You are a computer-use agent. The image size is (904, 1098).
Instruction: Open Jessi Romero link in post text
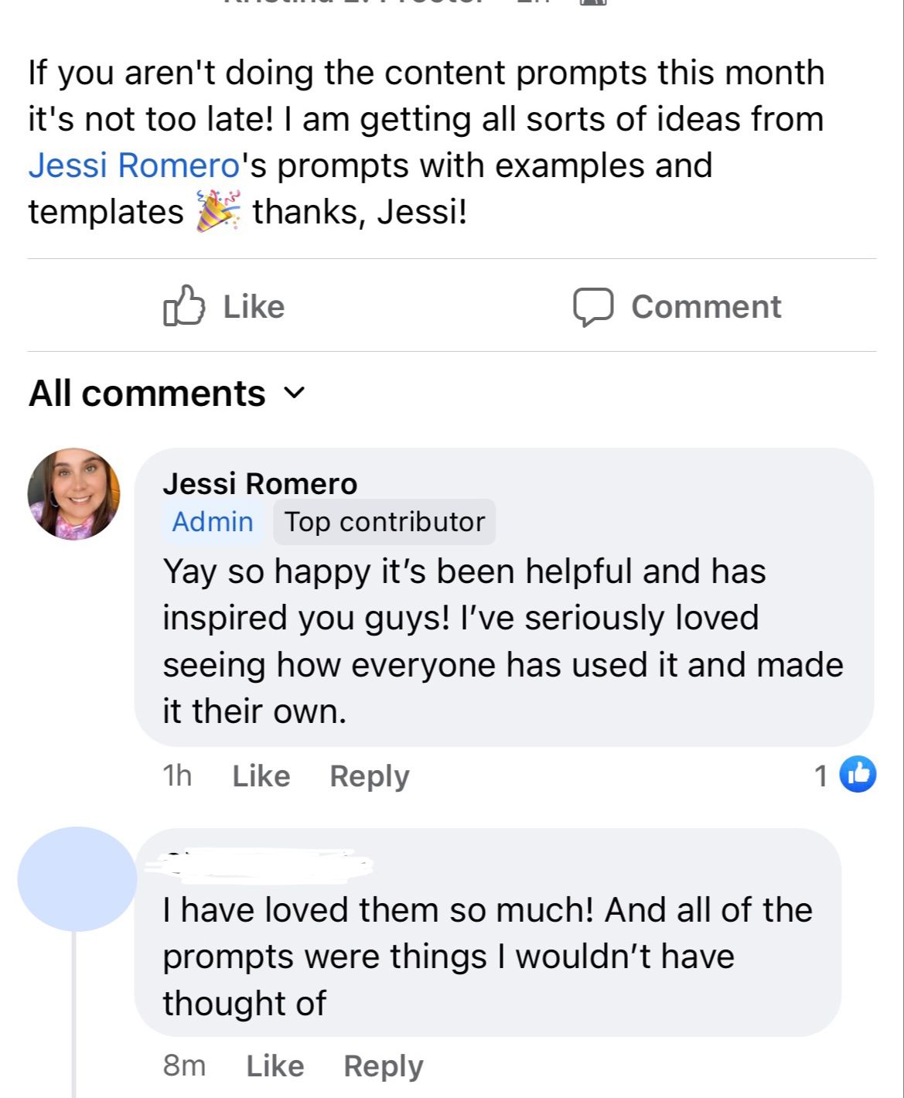134,165
